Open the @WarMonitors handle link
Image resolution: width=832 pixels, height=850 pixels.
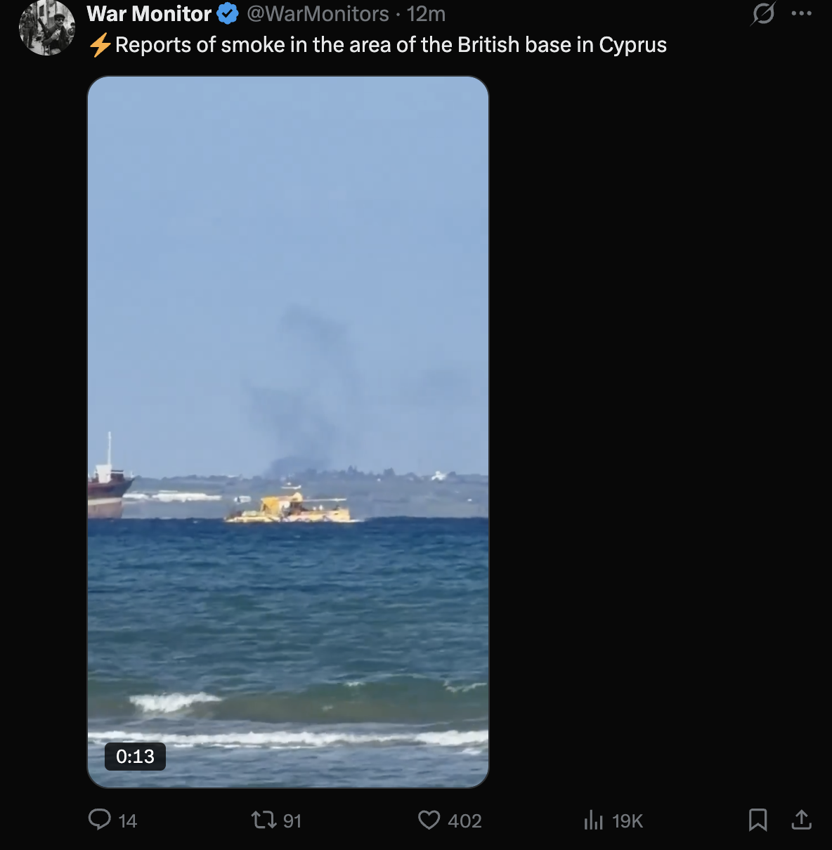pos(318,13)
